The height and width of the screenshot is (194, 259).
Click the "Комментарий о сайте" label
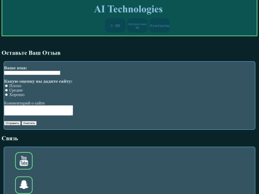(x=24, y=103)
